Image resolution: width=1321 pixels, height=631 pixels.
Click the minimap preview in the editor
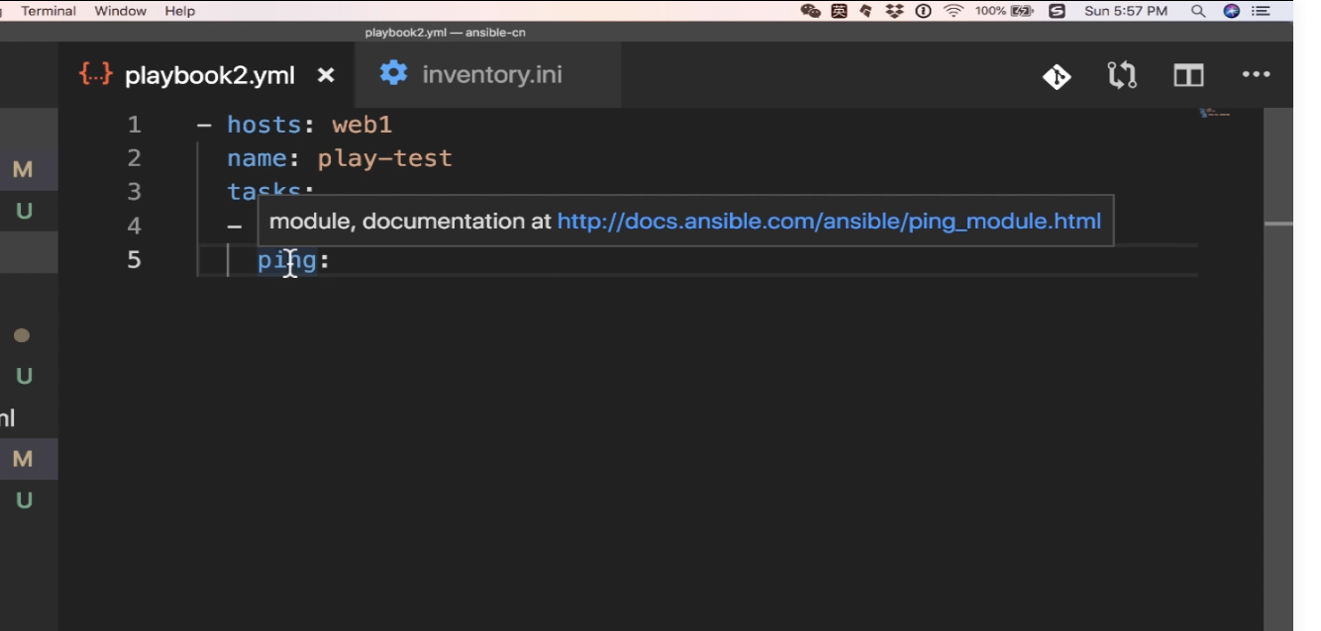[1214, 114]
